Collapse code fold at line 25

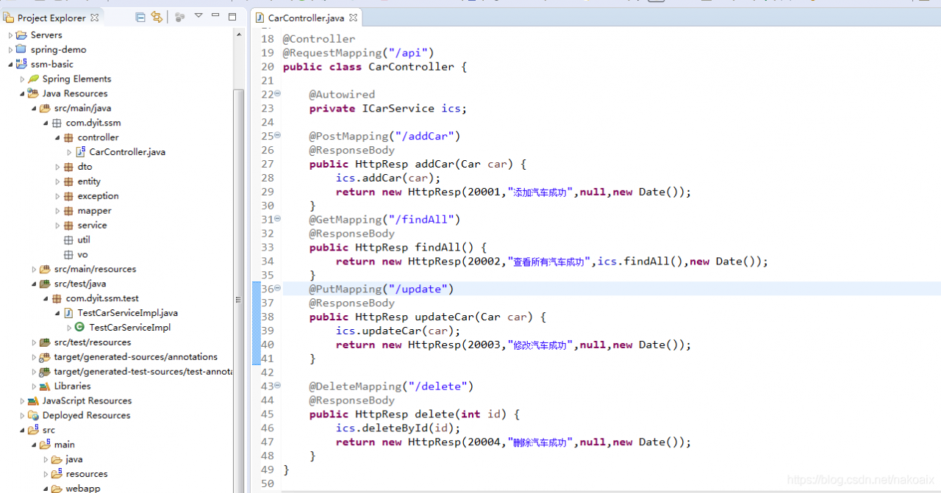pyautogui.click(x=277, y=136)
